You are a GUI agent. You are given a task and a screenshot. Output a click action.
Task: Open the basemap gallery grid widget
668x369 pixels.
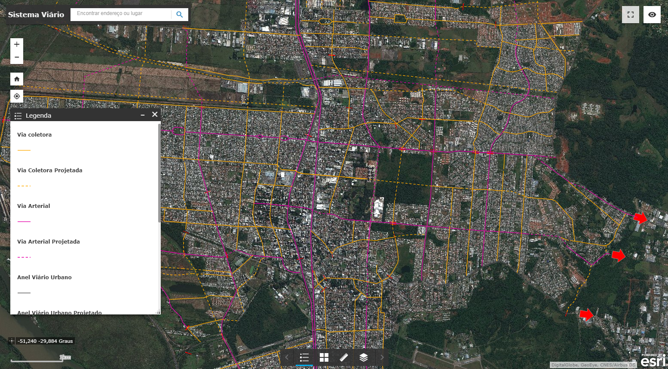point(324,357)
